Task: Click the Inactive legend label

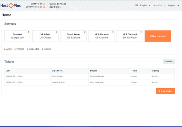Action: pos(47,49)
